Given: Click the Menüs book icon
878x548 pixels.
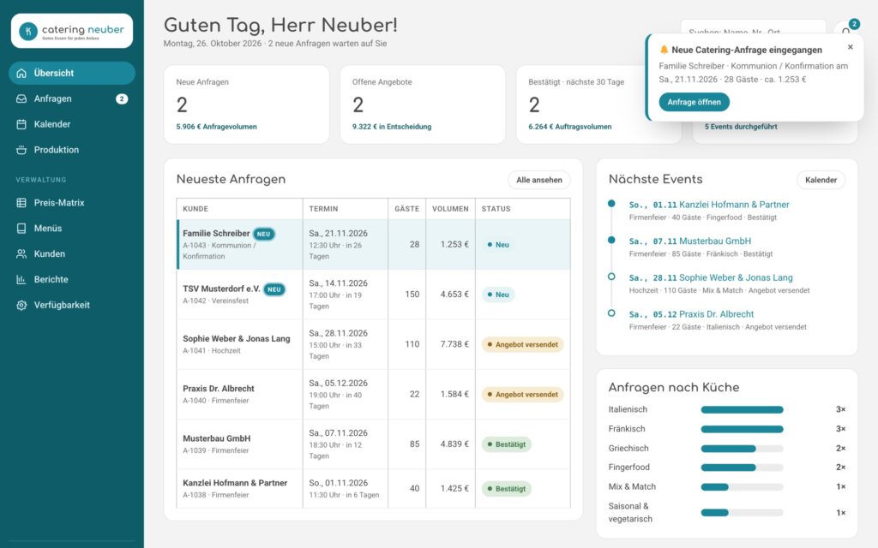Looking at the screenshot, I should coord(21,228).
